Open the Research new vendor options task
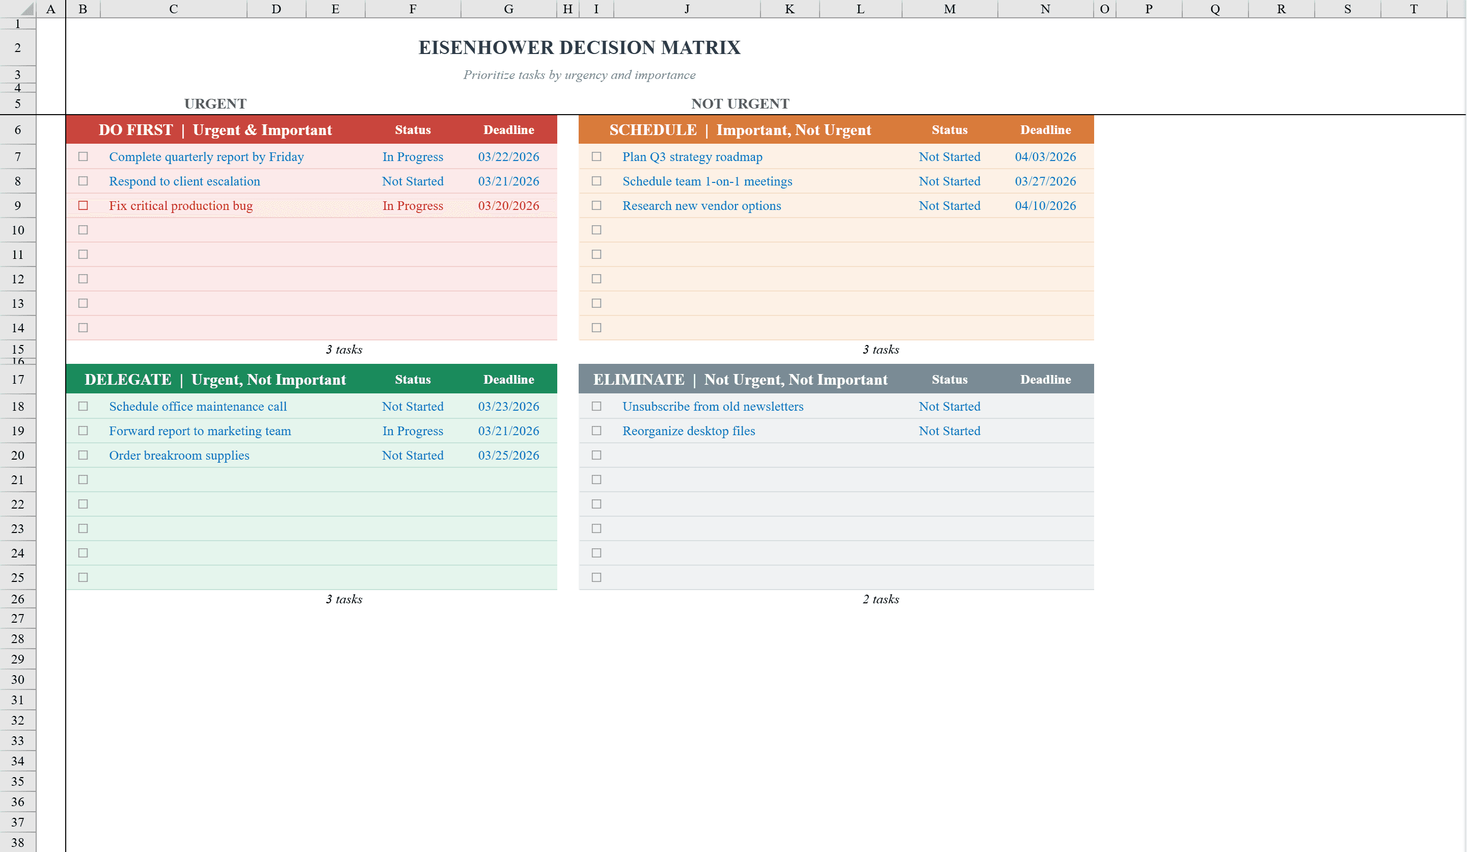Screen dimensions: 1467x852 pyautogui.click(x=701, y=205)
